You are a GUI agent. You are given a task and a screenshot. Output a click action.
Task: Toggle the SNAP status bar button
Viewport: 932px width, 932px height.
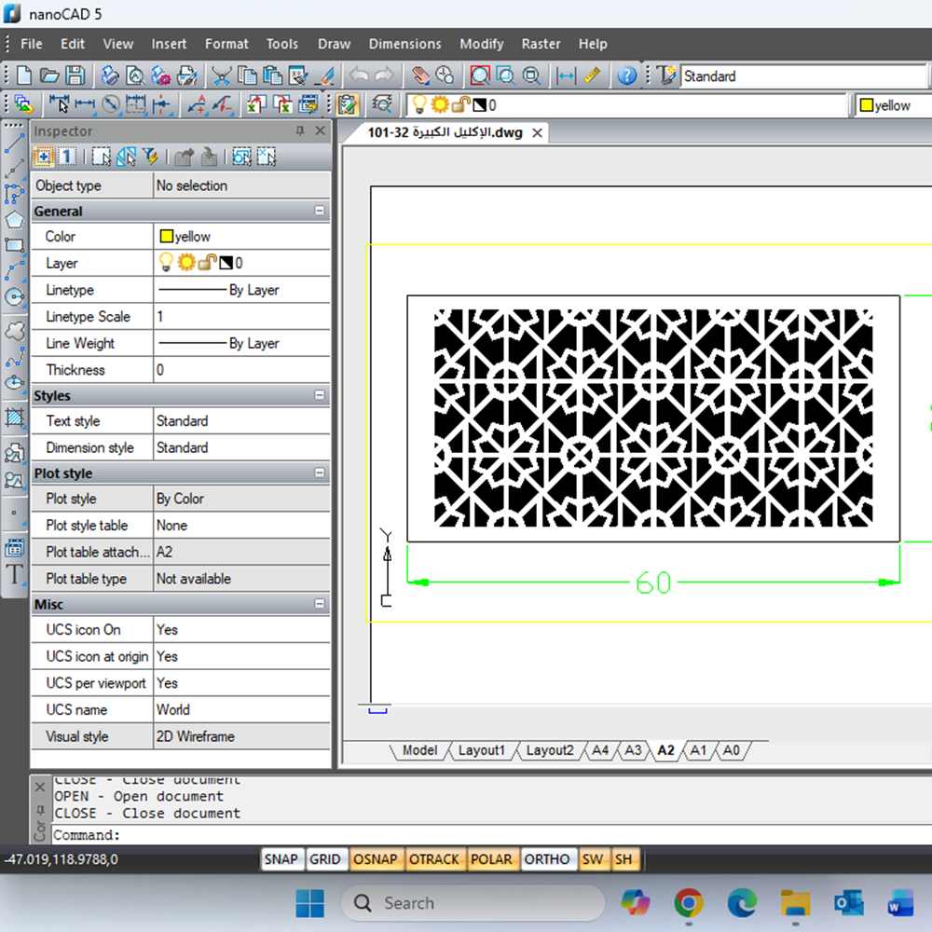pos(281,859)
